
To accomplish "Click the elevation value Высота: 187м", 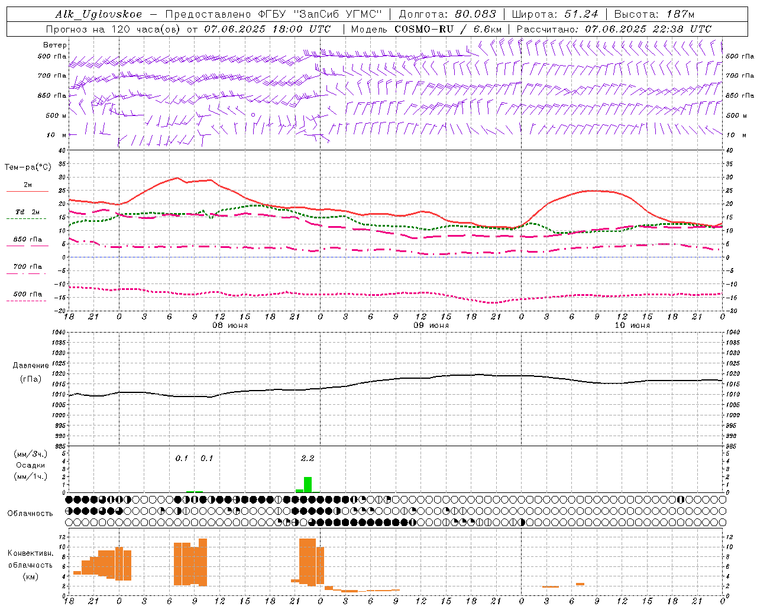I will tap(654, 14).
